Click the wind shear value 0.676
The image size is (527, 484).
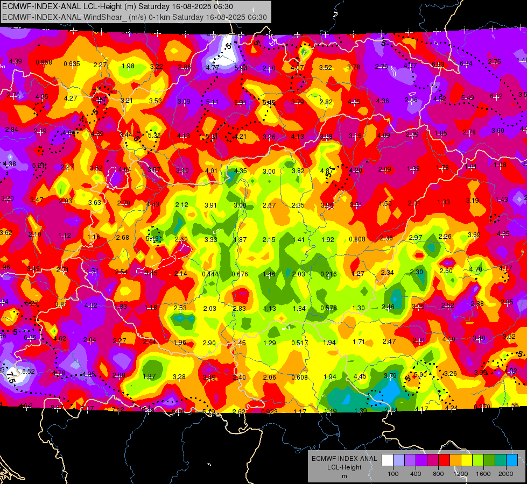240,274
